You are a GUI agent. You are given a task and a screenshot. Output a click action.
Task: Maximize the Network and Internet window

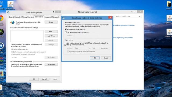pyautogui.click(x=135, y=11)
